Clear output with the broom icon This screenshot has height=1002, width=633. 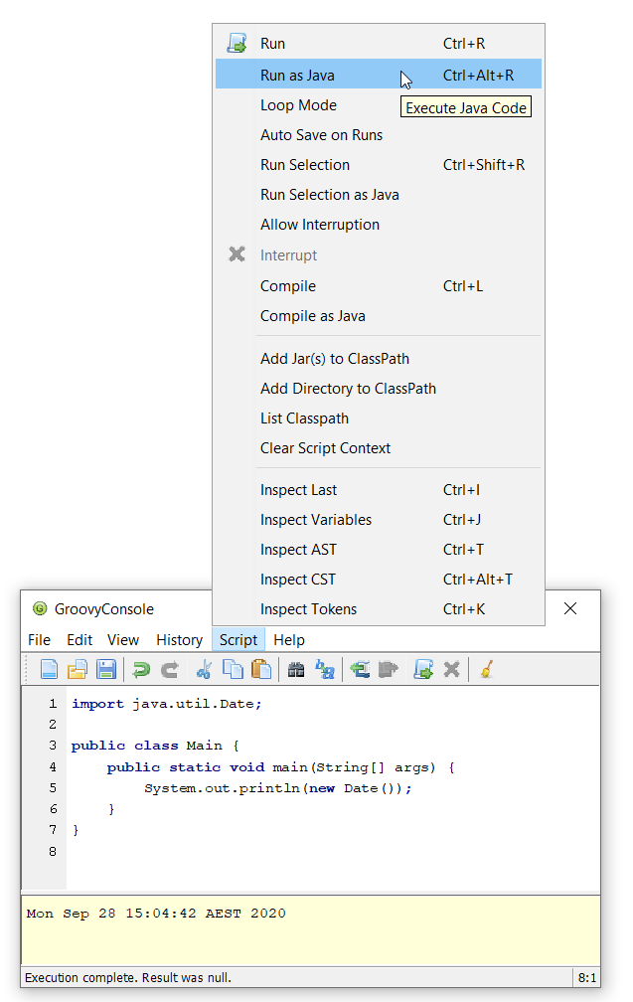point(486,669)
